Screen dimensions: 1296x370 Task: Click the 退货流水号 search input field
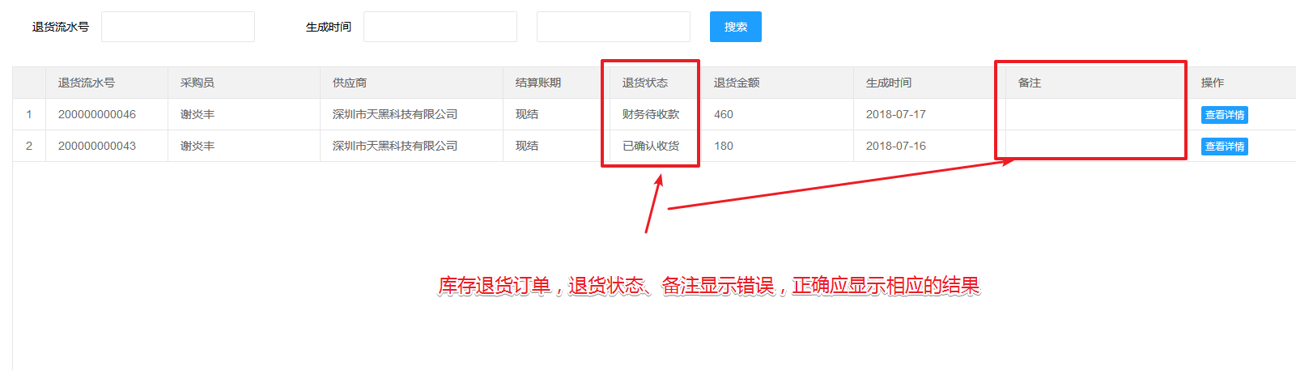178,27
